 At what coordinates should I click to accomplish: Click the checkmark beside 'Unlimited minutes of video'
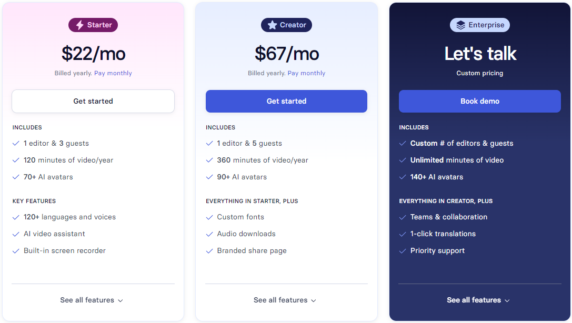403,160
